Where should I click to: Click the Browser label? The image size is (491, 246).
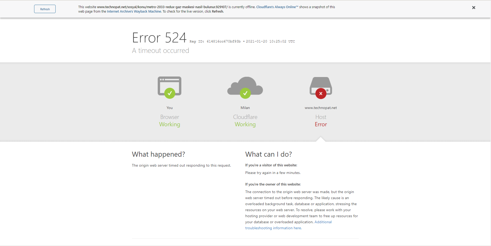[x=170, y=117]
